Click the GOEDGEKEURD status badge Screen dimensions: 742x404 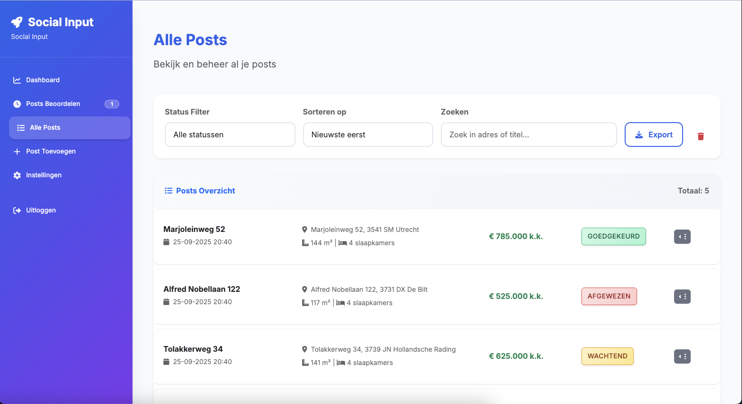tap(613, 237)
